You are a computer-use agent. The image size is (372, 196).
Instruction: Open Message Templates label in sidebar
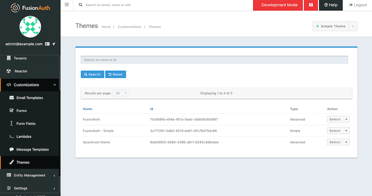tap(33, 150)
